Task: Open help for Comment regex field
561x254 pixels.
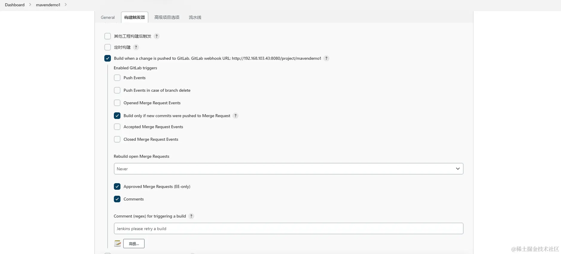Action: [x=191, y=216]
